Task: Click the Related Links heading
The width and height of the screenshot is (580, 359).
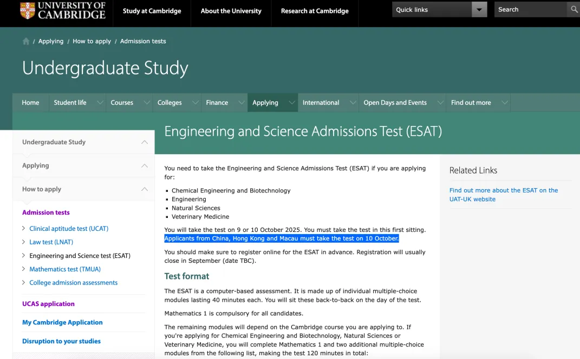Action: pos(473,171)
